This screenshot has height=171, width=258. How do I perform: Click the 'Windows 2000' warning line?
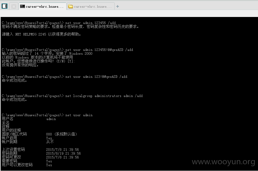pyautogui.click(x=47, y=53)
